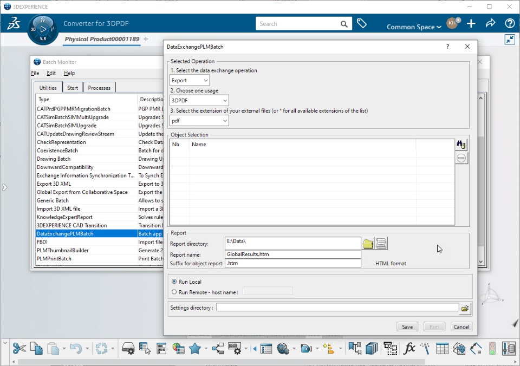Open dropdown arrow next to star icon
This screenshot has height=366, width=520.
click(x=206, y=349)
